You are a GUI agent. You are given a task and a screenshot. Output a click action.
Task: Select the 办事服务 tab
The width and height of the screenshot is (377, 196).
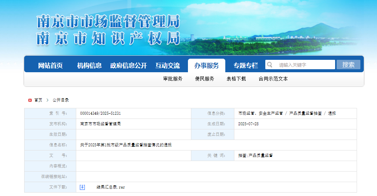(206, 65)
